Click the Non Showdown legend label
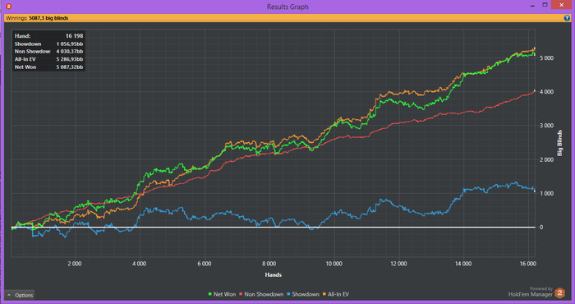This screenshot has width=575, height=304. (x=264, y=294)
